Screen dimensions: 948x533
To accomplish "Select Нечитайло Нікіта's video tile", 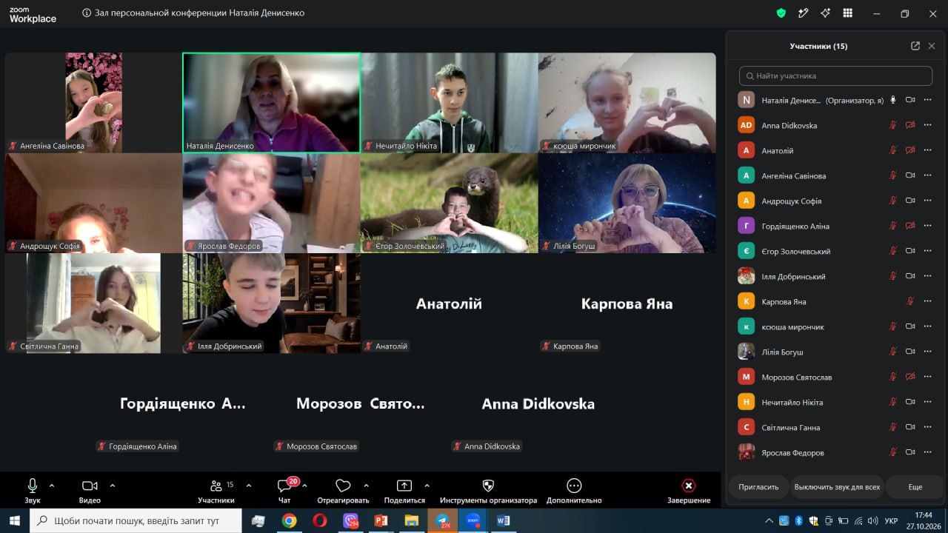I will pos(450,102).
